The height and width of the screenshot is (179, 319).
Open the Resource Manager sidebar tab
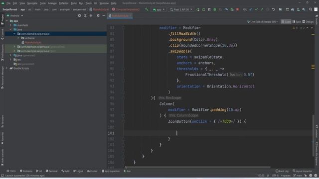[2, 78]
